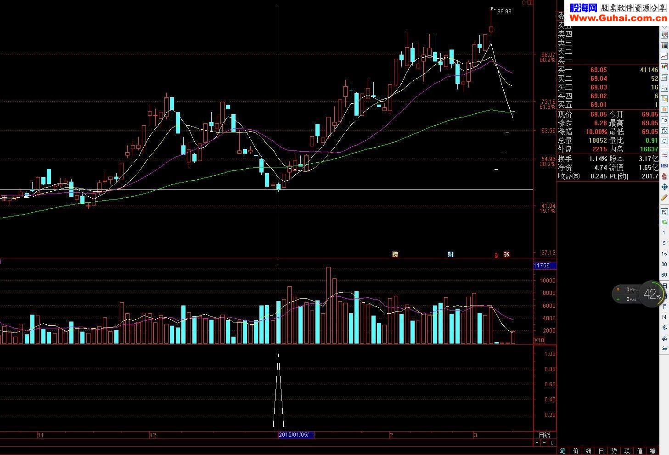Select the monthly '月' period
Viewport: 669px width, 455px height.
click(x=664, y=306)
